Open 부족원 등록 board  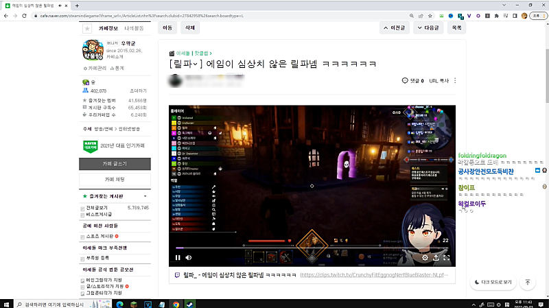(x=97, y=258)
